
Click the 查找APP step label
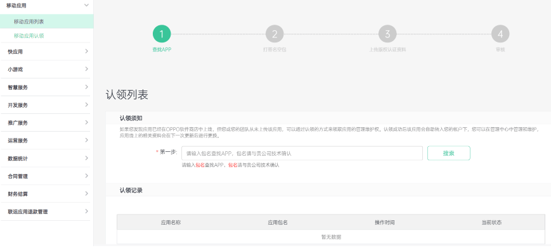pyautogui.click(x=162, y=50)
